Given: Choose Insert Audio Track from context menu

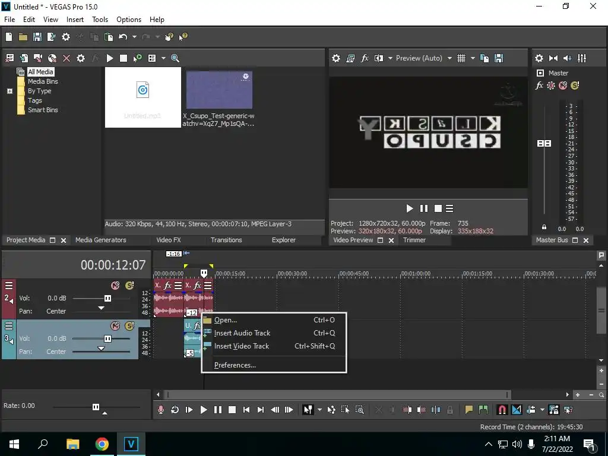Looking at the screenshot, I should (274, 333).
